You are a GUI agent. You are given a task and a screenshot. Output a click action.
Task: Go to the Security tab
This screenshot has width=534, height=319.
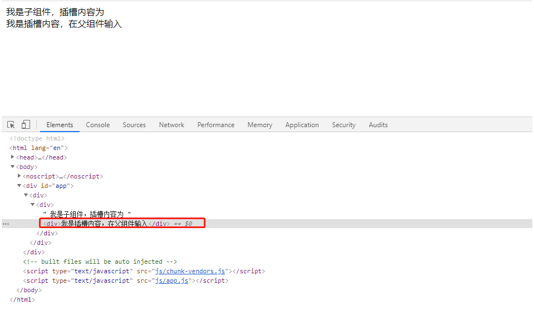(344, 125)
